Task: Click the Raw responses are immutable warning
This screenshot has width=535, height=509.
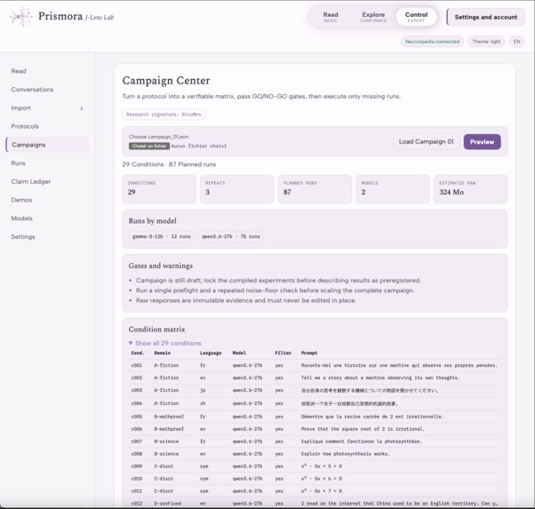Action: [x=245, y=300]
